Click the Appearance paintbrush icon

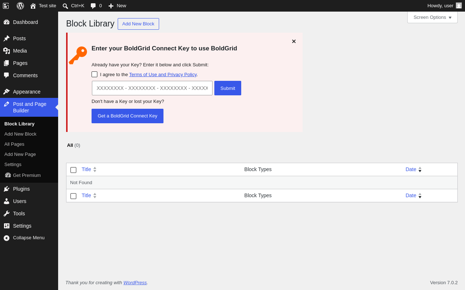pos(7,92)
